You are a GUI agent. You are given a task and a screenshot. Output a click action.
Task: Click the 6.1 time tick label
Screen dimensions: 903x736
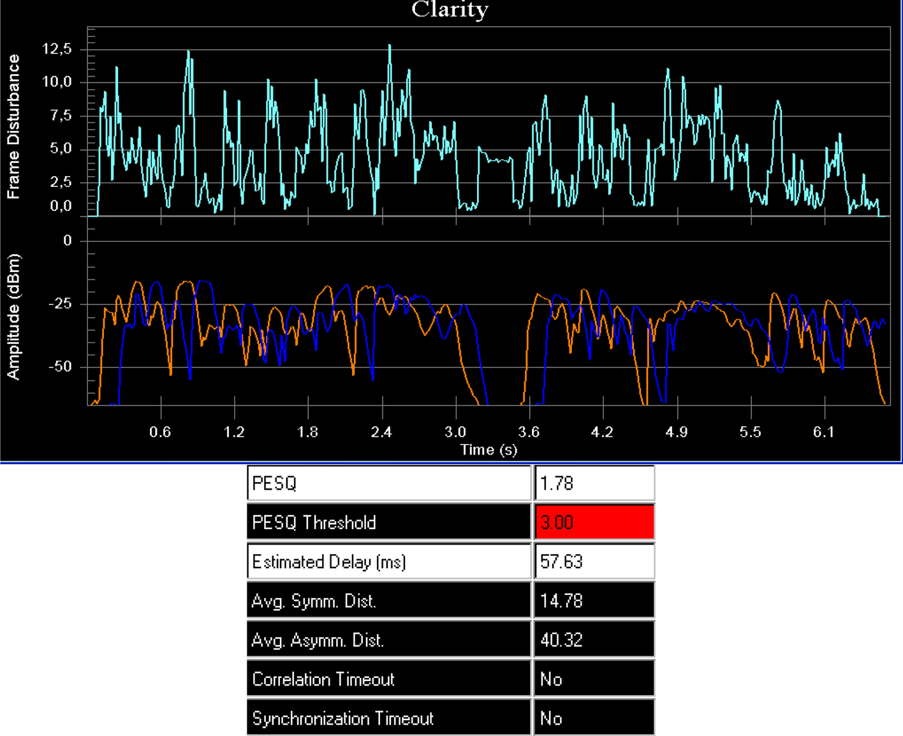point(823,432)
